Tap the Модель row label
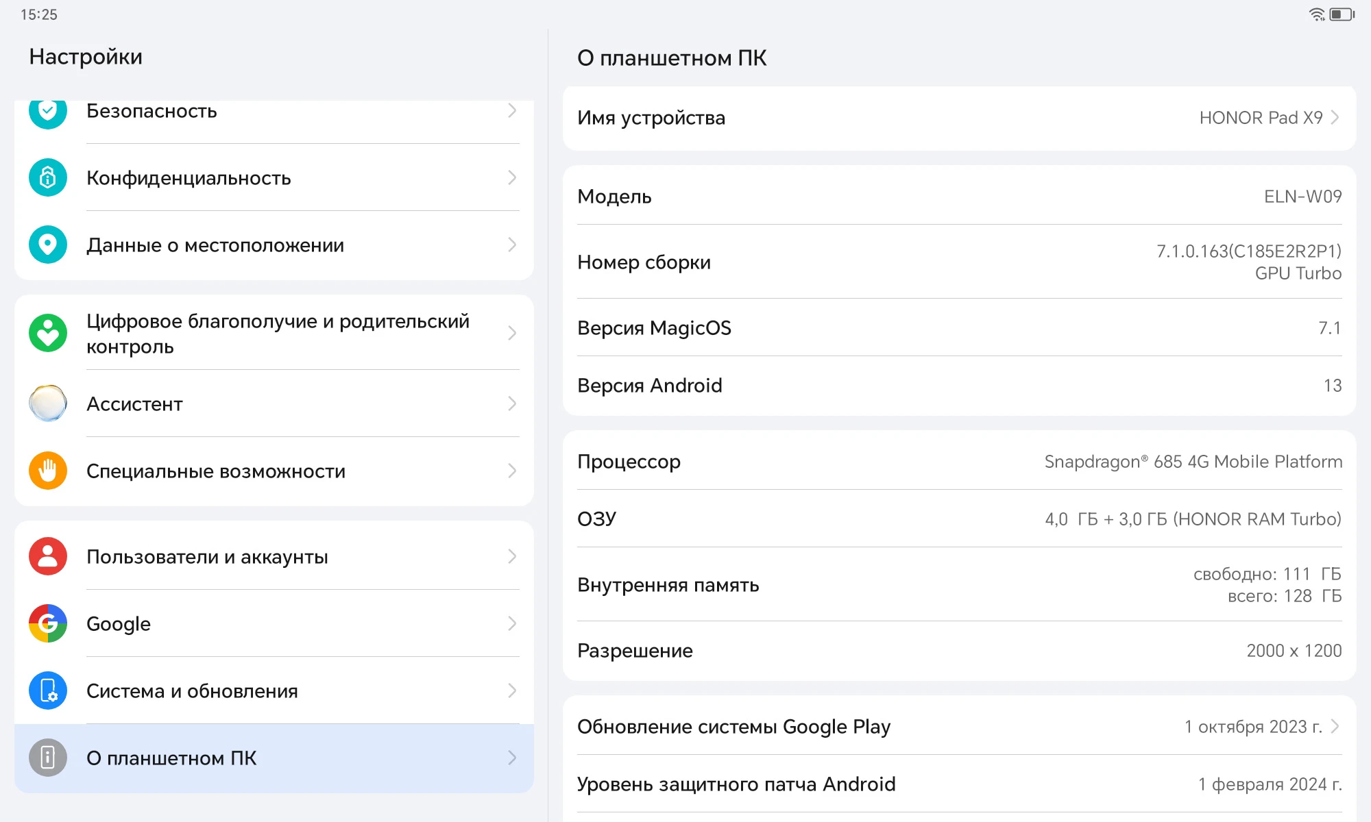The width and height of the screenshot is (1371, 822). 614,197
